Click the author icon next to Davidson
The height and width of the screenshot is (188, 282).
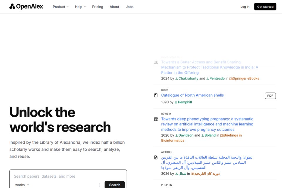(x=177, y=135)
